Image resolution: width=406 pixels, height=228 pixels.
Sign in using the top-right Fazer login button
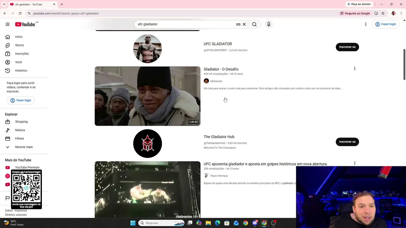pos(385,24)
